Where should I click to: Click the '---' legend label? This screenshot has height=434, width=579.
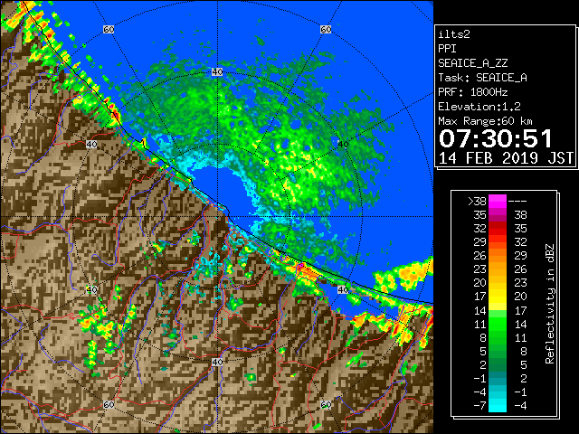point(517,202)
